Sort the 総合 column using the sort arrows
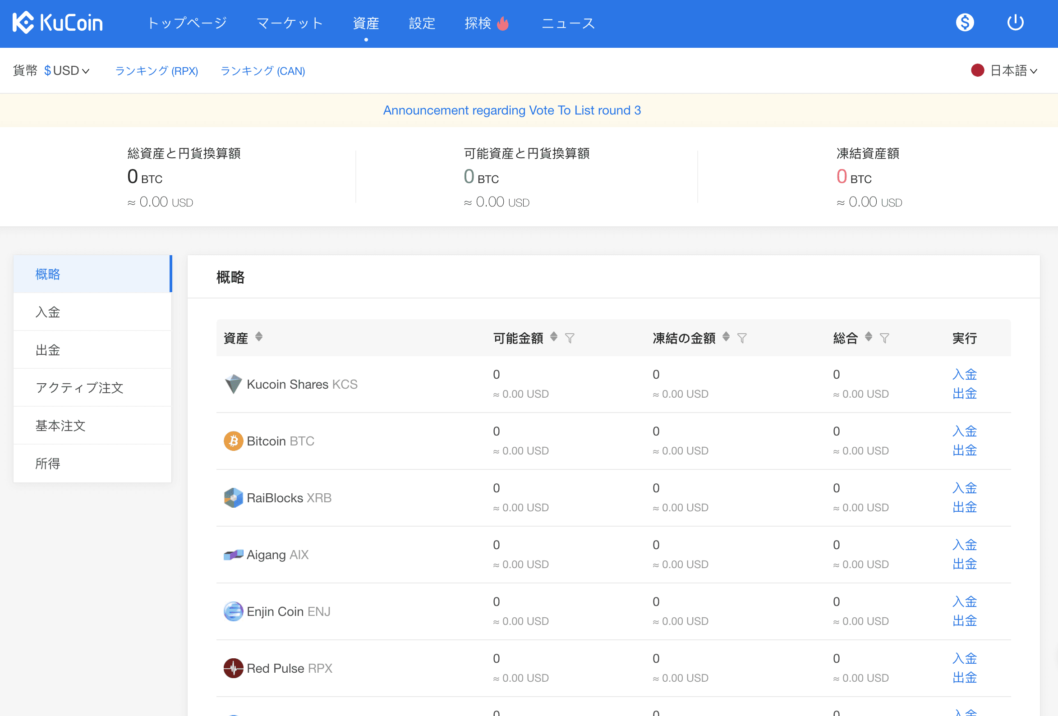Viewport: 1058px width, 716px height. (x=868, y=337)
